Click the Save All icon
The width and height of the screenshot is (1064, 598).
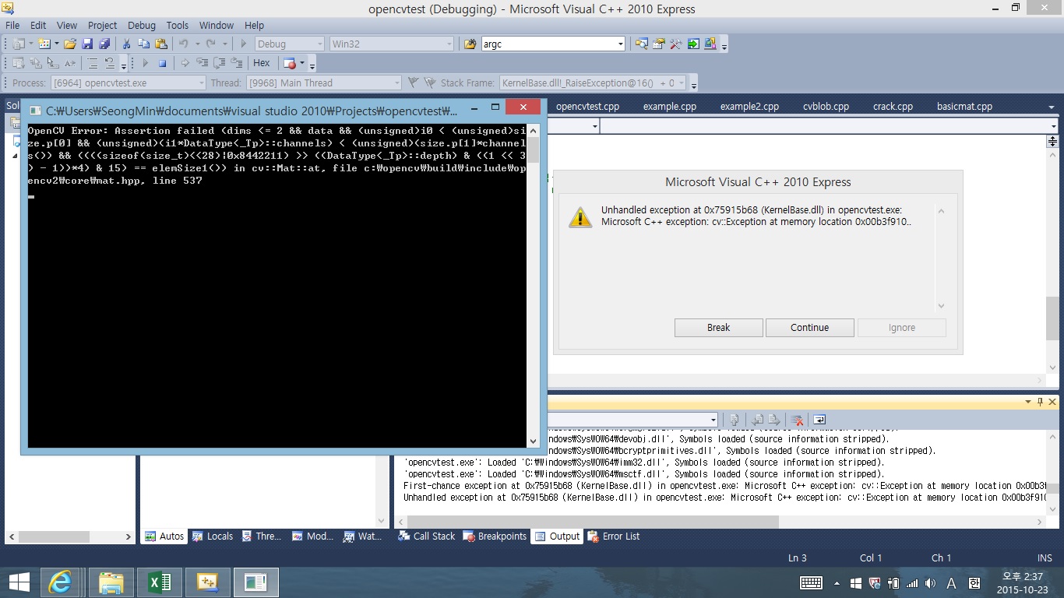pyautogui.click(x=104, y=44)
